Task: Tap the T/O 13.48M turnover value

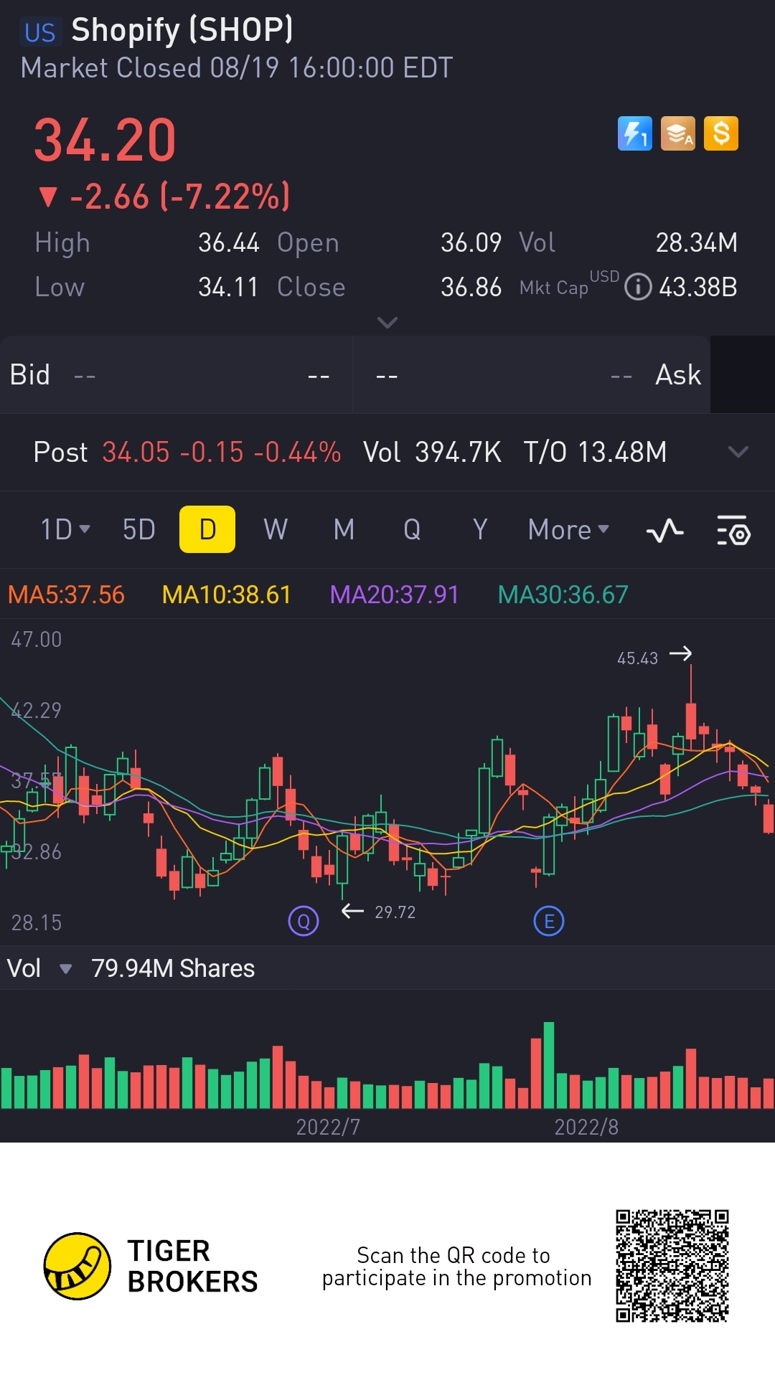Action: (x=595, y=452)
